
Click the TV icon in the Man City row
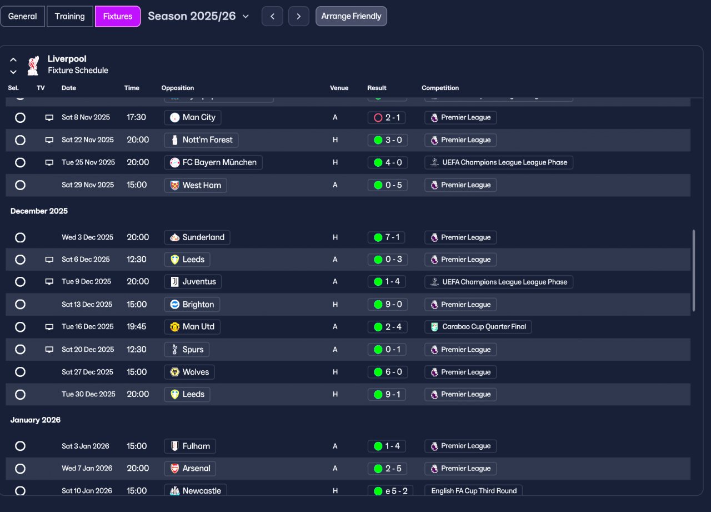coord(49,118)
